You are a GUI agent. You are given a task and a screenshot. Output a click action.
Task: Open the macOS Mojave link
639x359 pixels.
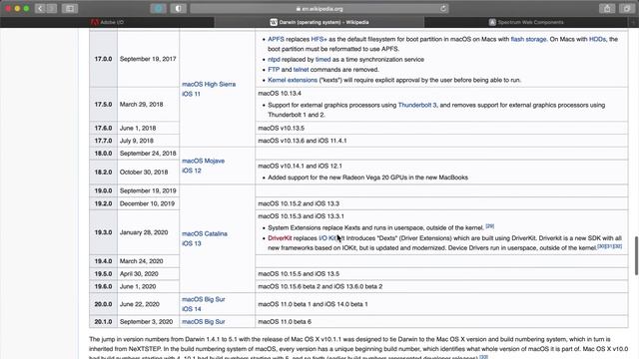(x=203, y=161)
